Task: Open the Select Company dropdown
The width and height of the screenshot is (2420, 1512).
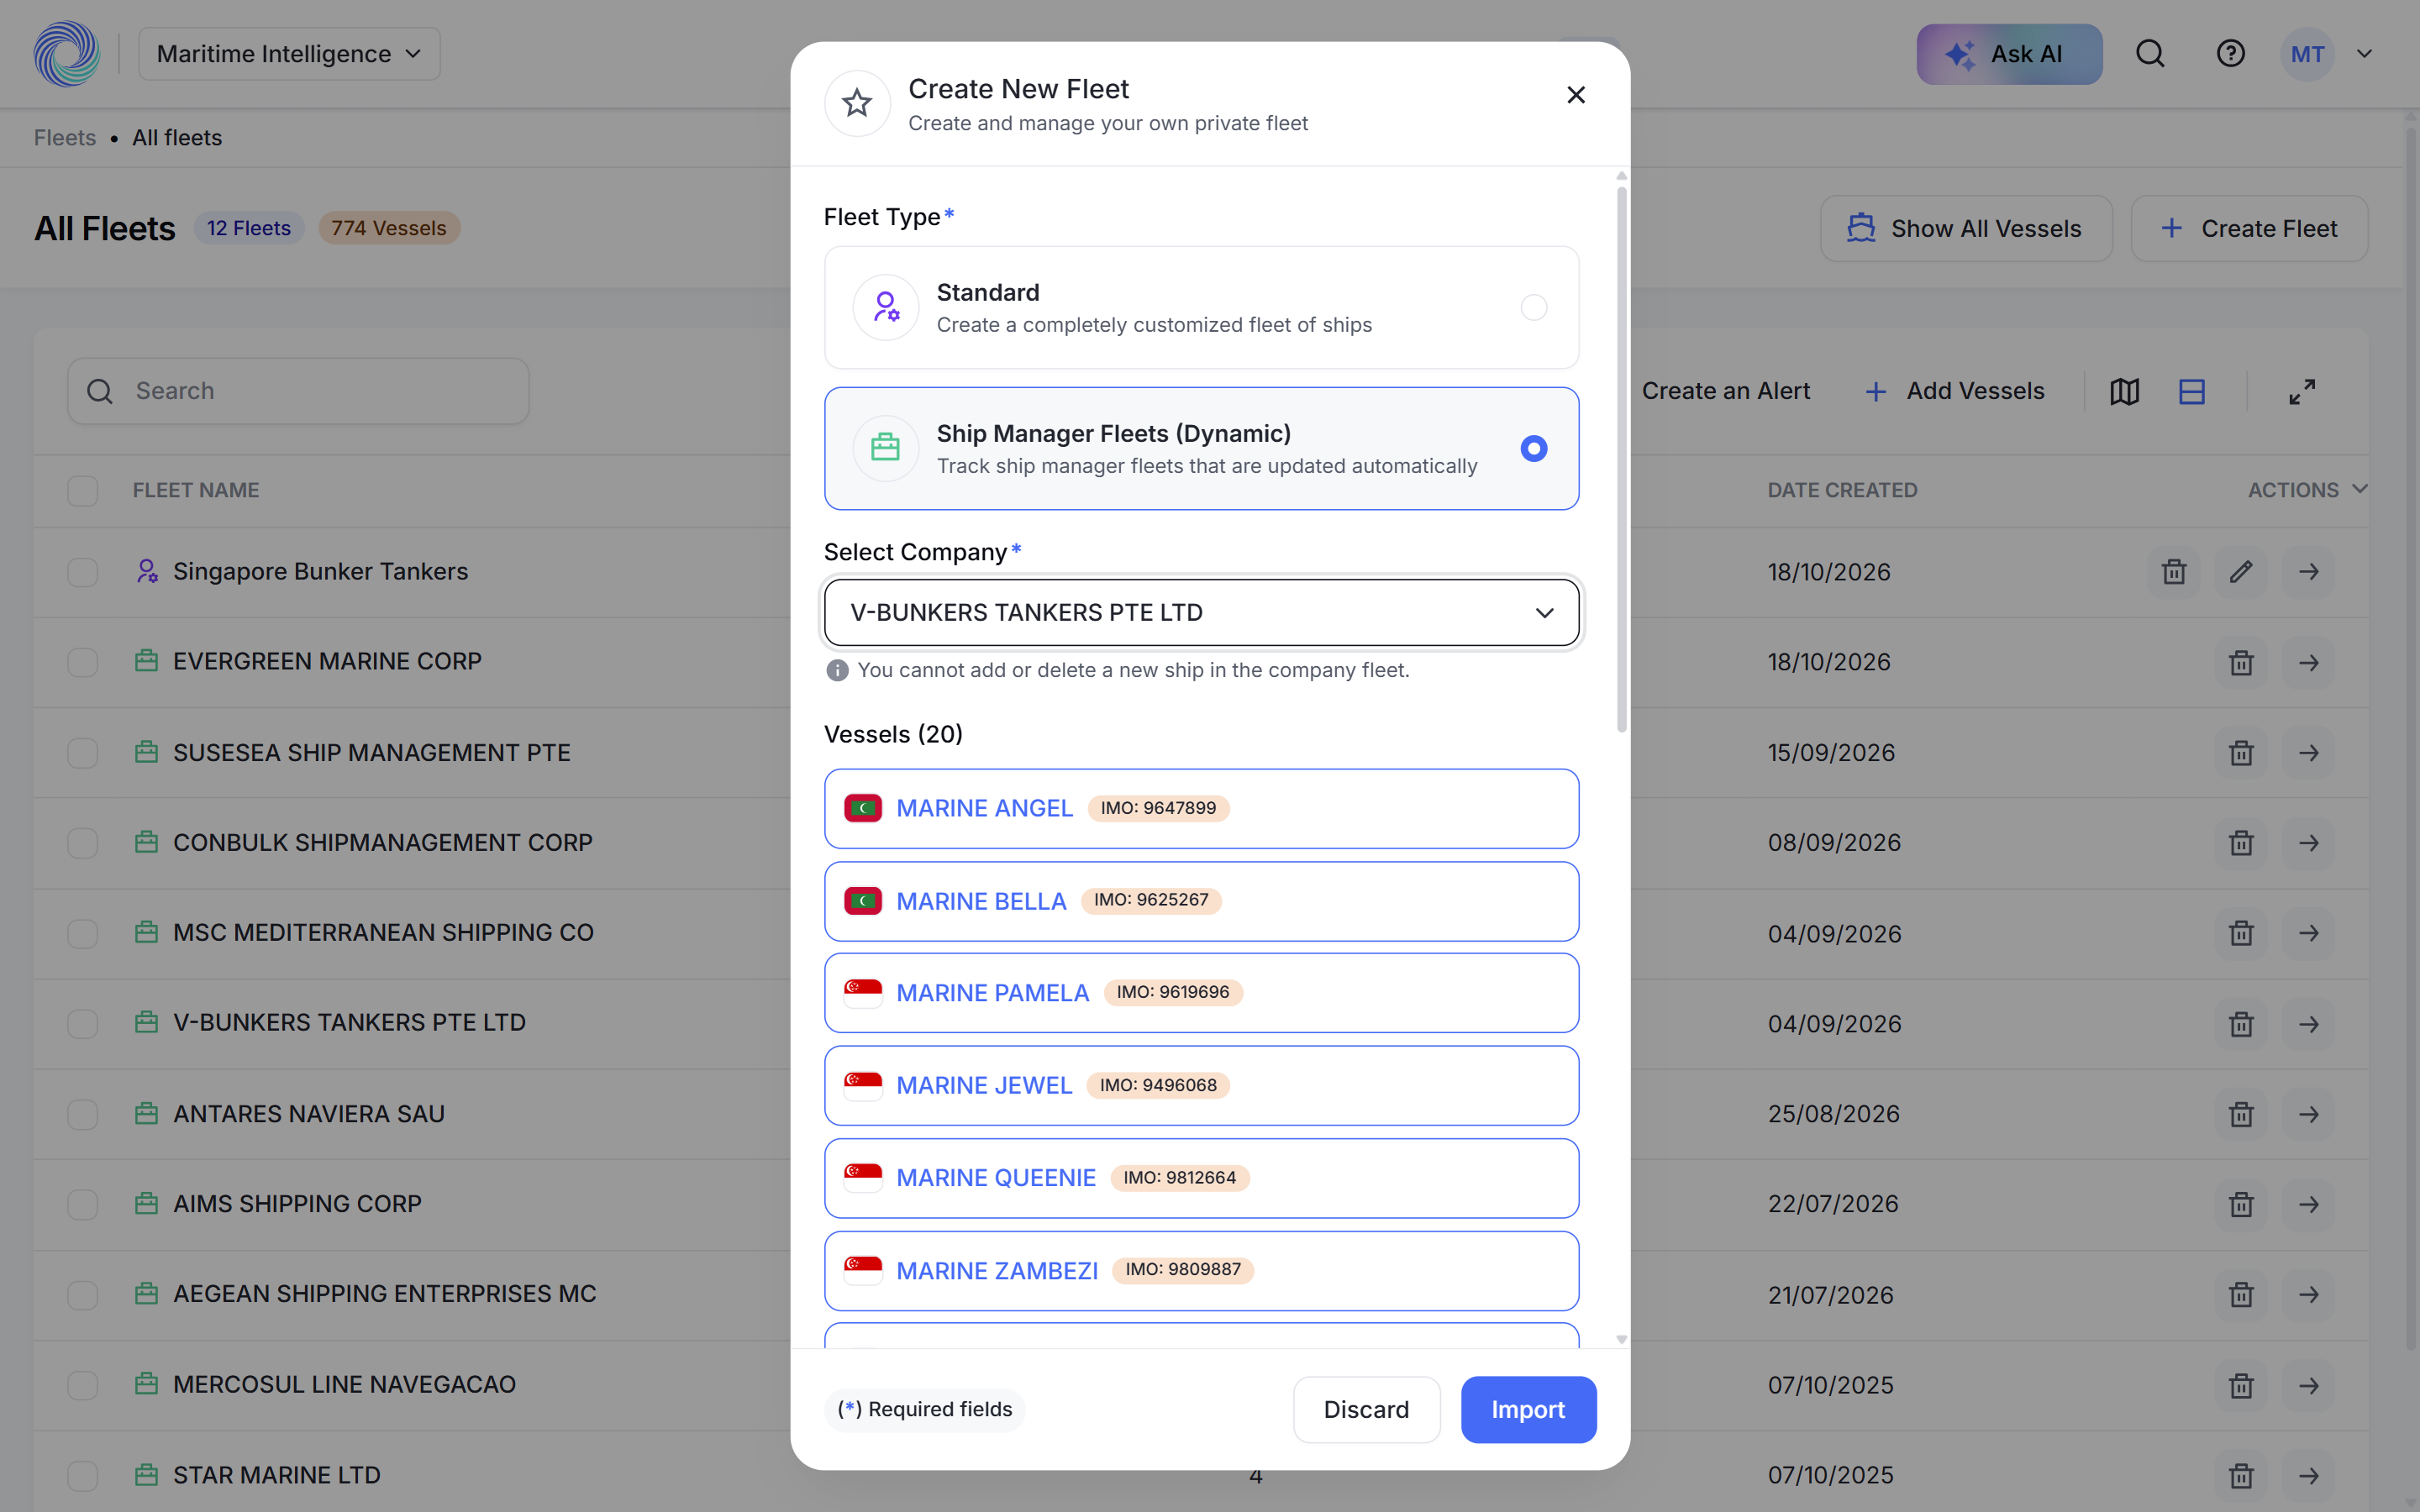Action: tap(1201, 612)
